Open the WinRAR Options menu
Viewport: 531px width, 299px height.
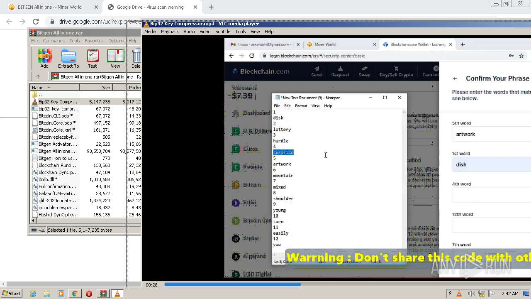coord(116,41)
